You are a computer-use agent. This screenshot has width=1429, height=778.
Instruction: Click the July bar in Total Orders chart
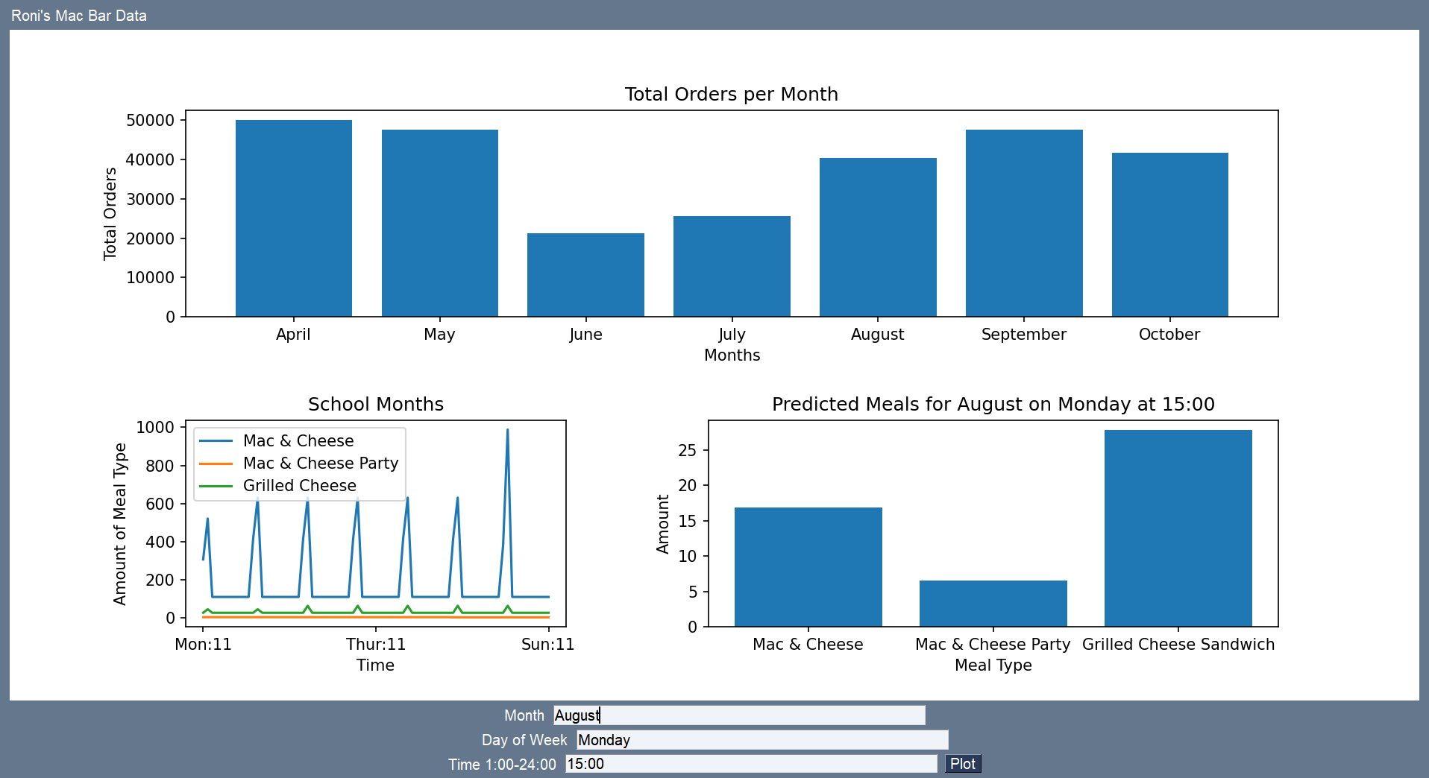click(732, 267)
